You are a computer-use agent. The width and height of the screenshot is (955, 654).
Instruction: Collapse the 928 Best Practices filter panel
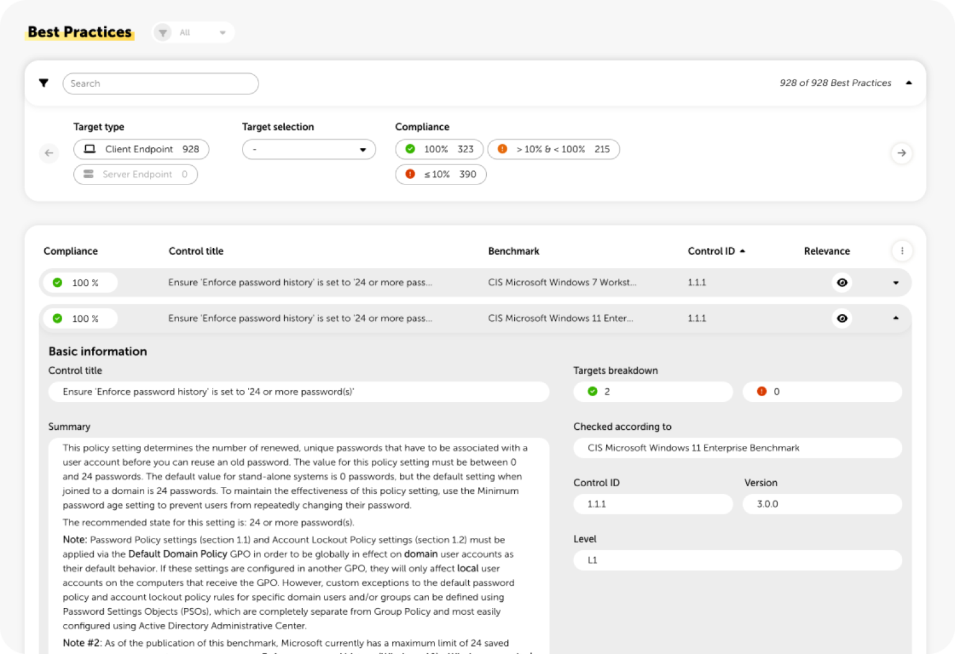click(909, 83)
